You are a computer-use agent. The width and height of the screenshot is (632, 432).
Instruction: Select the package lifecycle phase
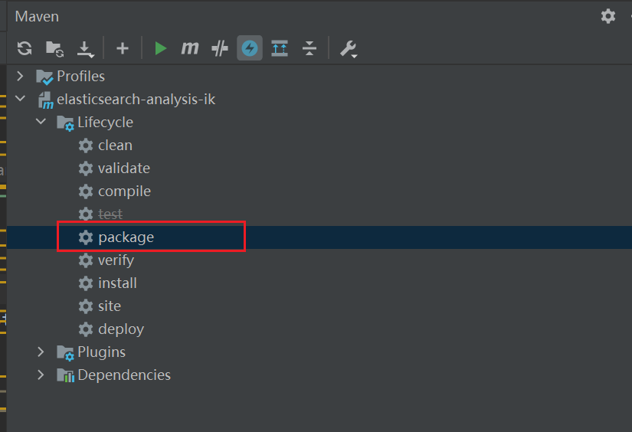[319, 237]
